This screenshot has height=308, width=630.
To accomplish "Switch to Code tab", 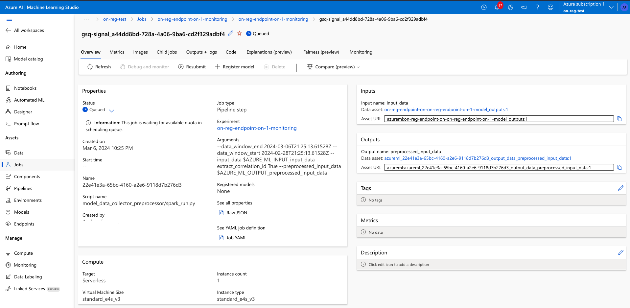I will [x=231, y=52].
